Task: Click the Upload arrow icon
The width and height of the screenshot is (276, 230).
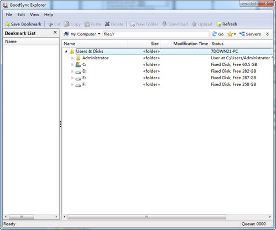Action: [x=194, y=24]
